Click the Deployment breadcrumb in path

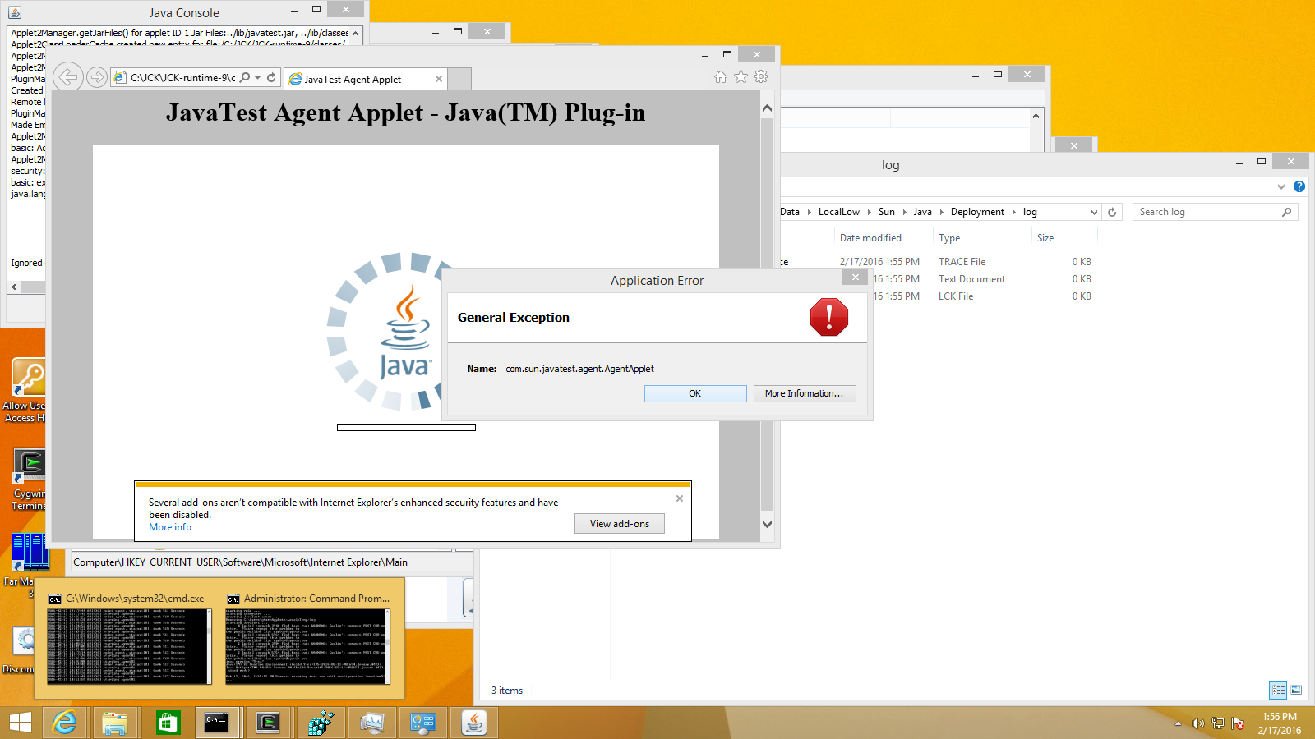click(x=977, y=212)
